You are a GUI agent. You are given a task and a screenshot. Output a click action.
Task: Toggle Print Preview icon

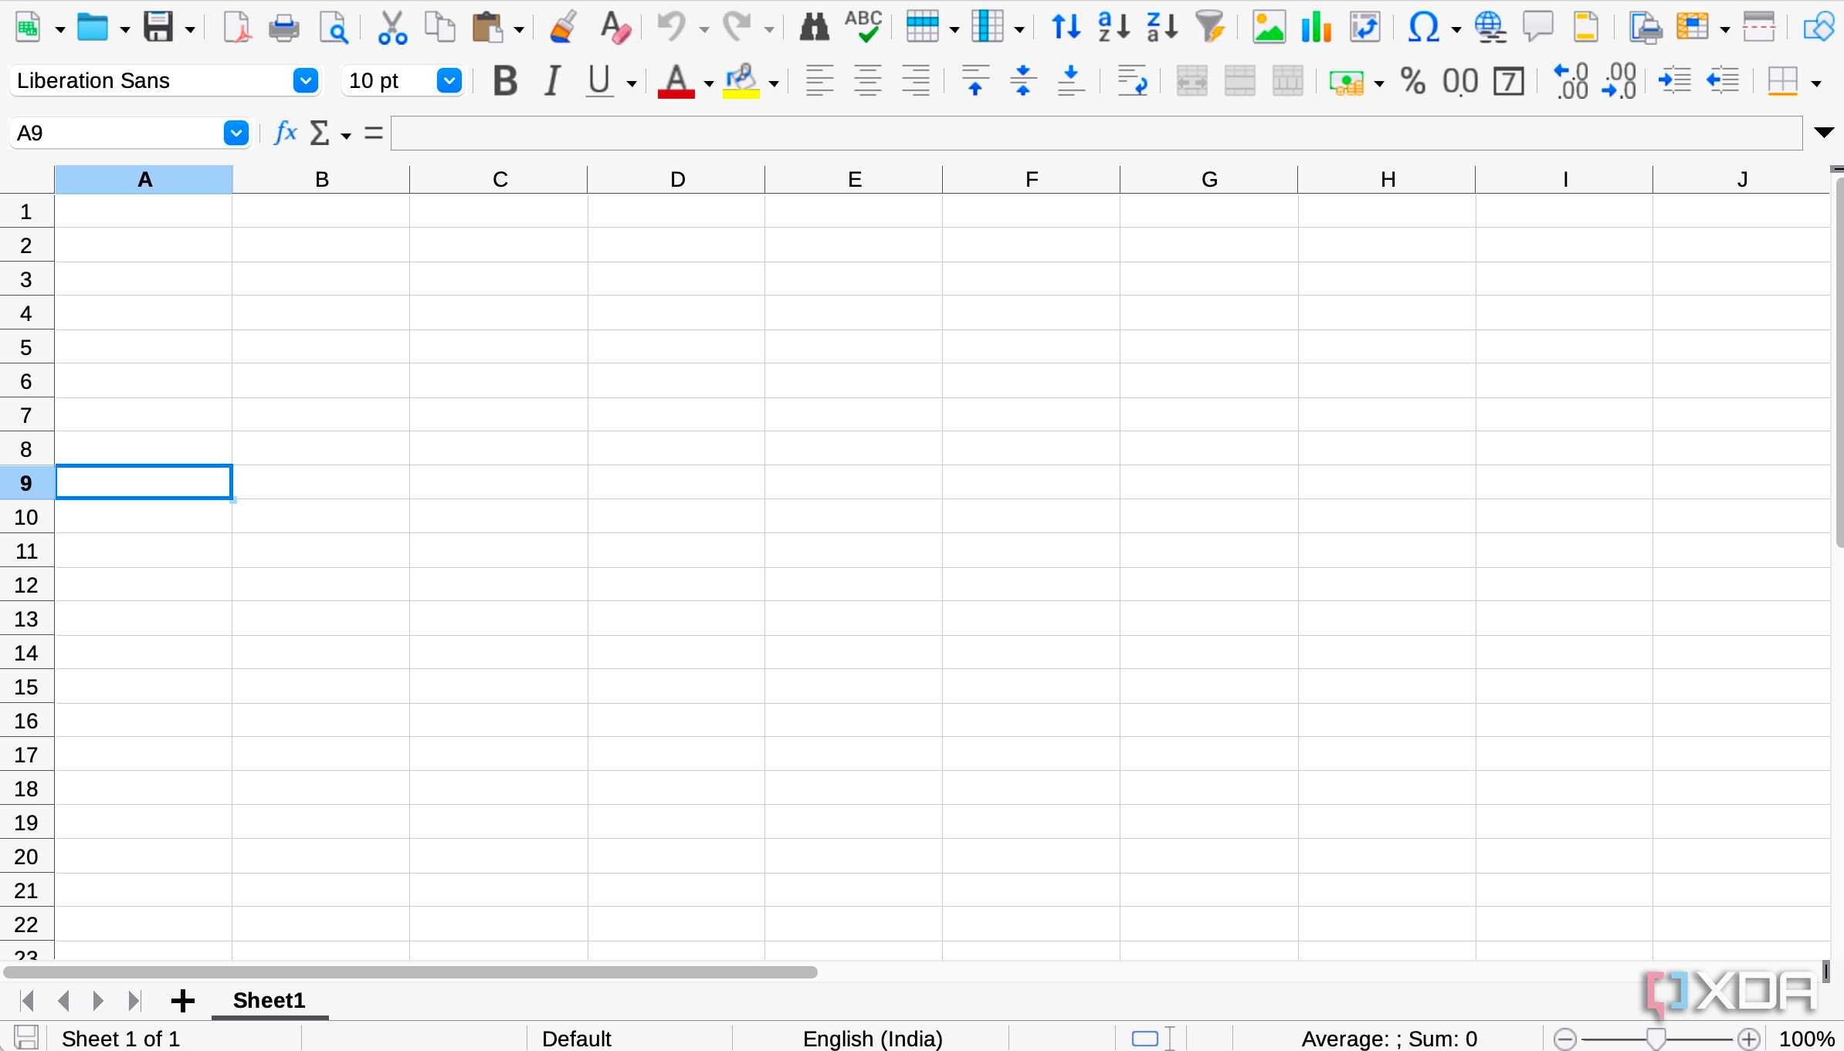coord(334,29)
